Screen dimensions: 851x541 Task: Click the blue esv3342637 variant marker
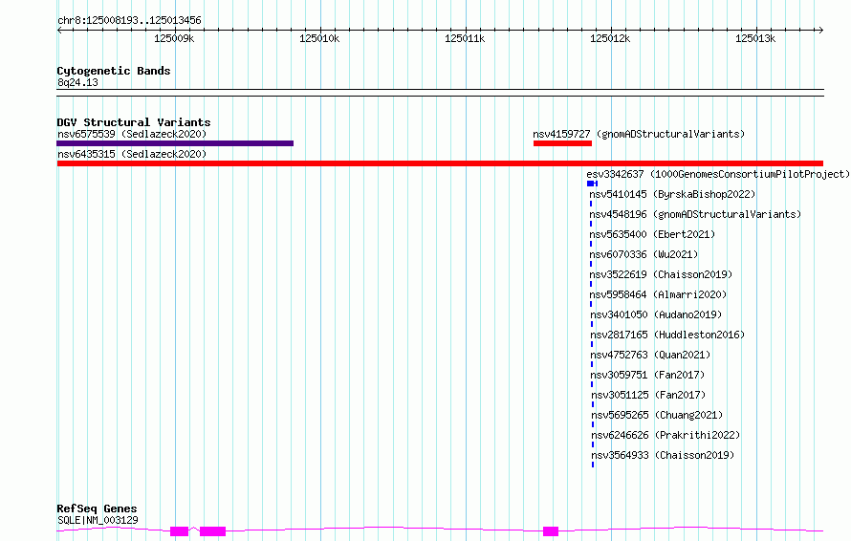[592, 184]
